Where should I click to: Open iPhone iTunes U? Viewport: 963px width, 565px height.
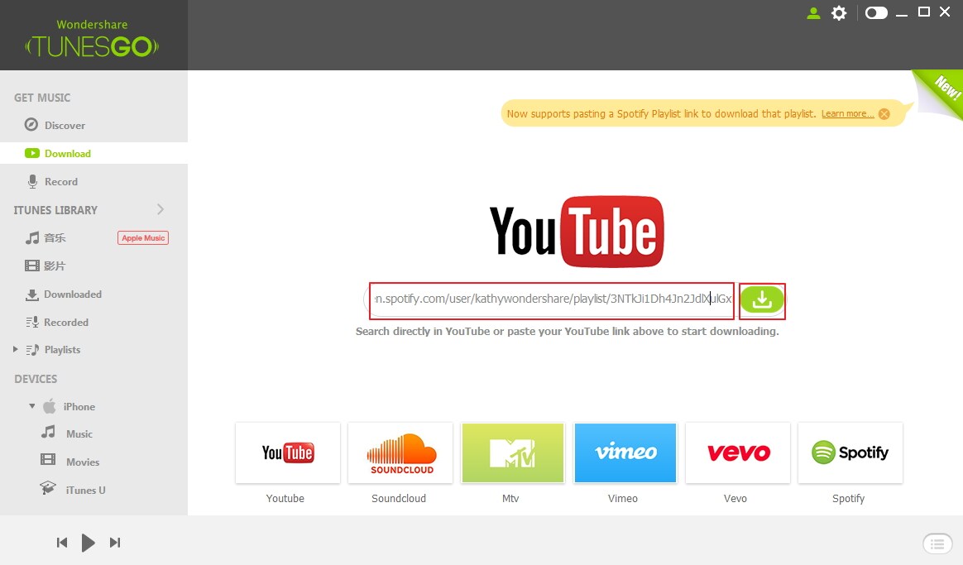[x=85, y=490]
